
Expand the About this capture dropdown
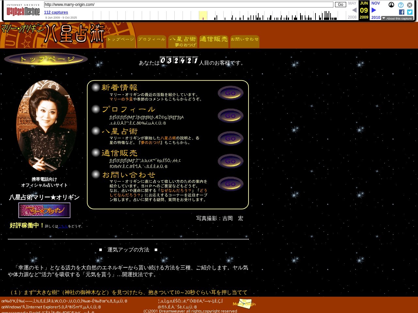397,19
